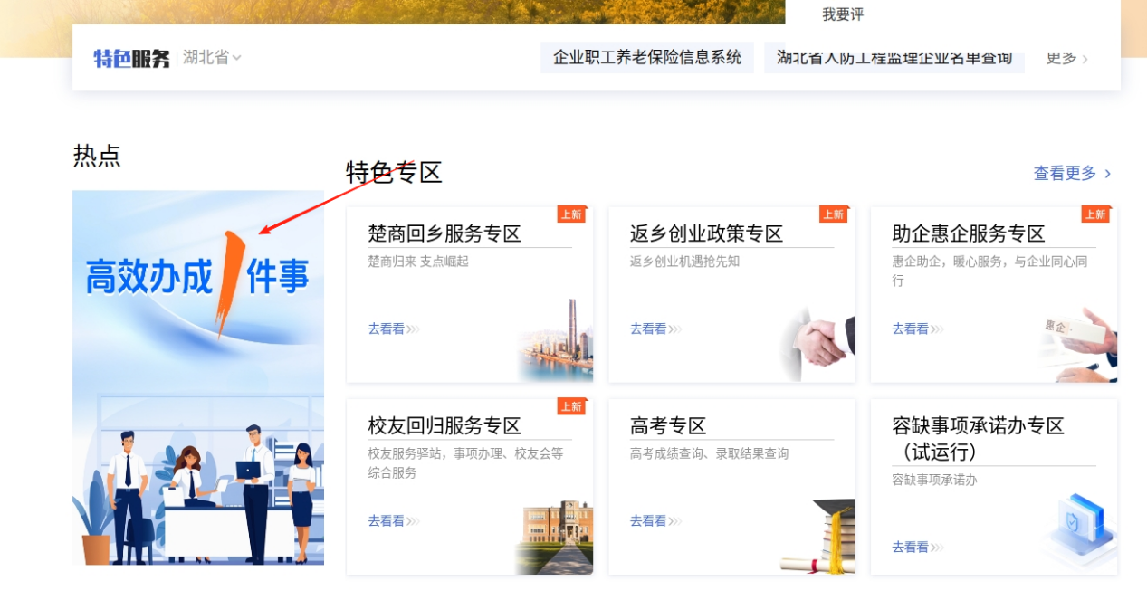This screenshot has width=1147, height=600.
Task: Click the 特色服务 logo heading
Action: (131, 59)
